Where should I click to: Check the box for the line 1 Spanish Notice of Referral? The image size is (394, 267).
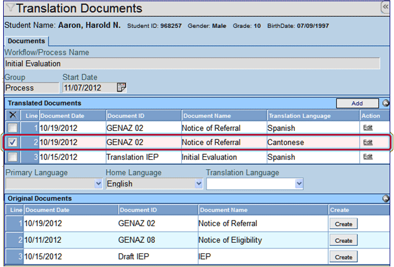12,128
